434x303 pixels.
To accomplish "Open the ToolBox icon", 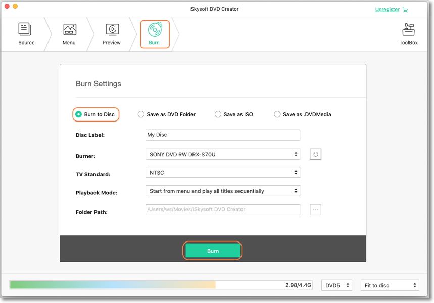I will (408, 30).
